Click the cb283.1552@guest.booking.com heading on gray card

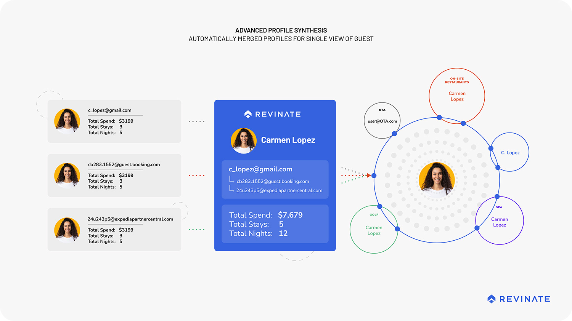124,164
